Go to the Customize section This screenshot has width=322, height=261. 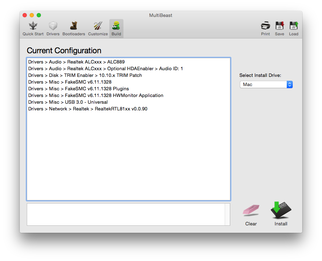point(98,29)
